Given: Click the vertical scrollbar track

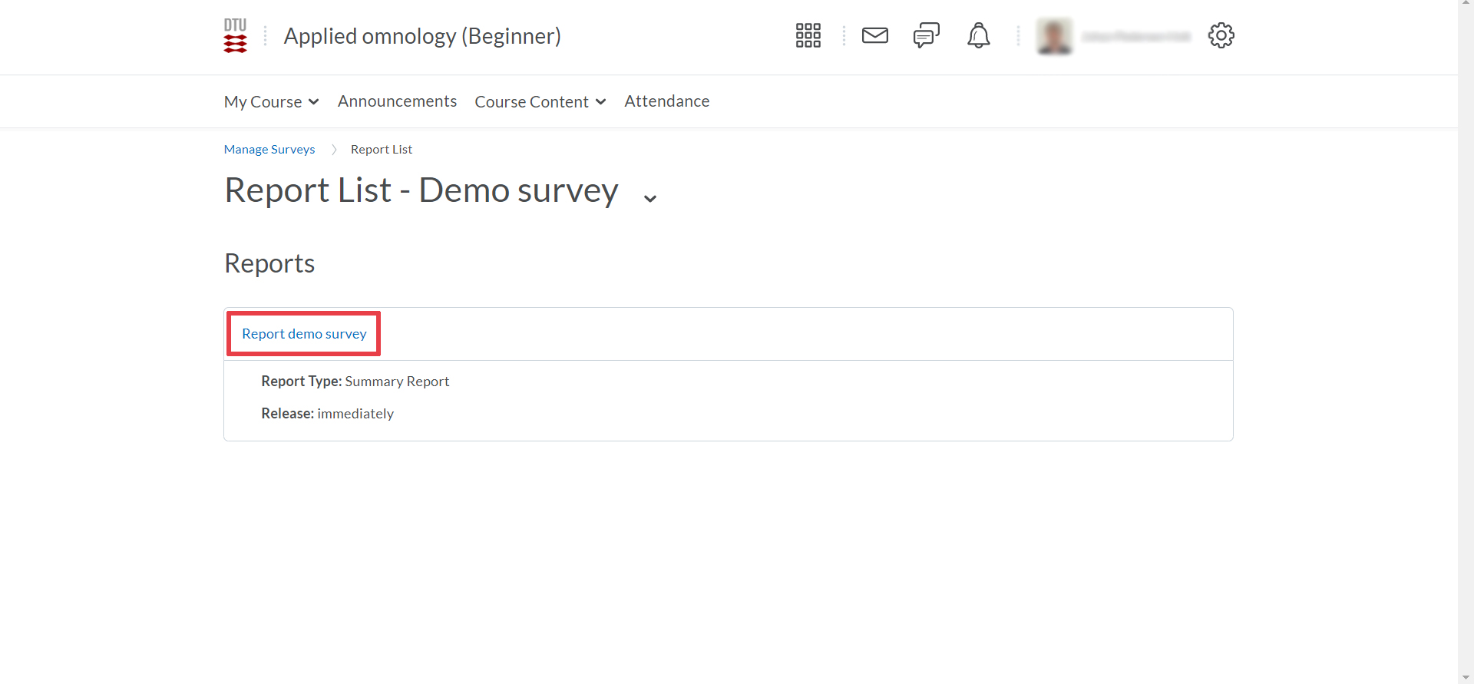Looking at the screenshot, I should point(1466,345).
